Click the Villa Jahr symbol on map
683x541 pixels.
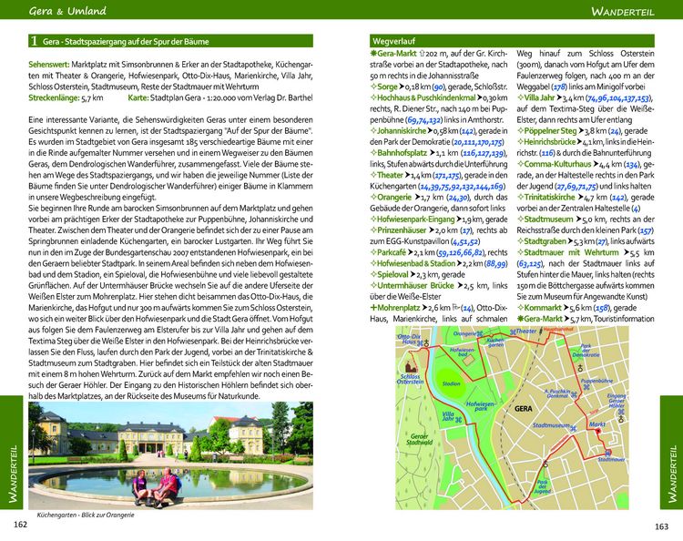458,420
